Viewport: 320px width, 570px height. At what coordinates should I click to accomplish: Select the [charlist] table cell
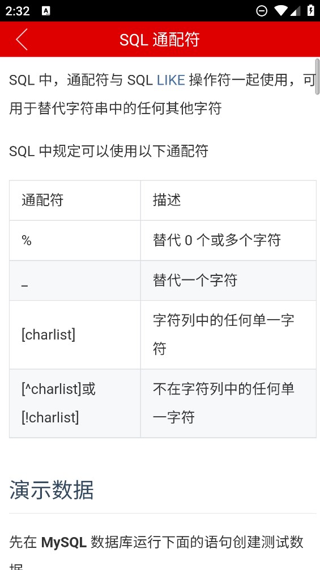coord(75,335)
